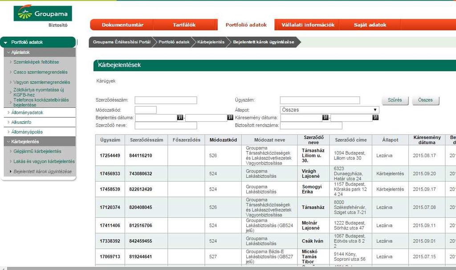
Task: Click the Szerződő neve column header
Action: point(313,140)
